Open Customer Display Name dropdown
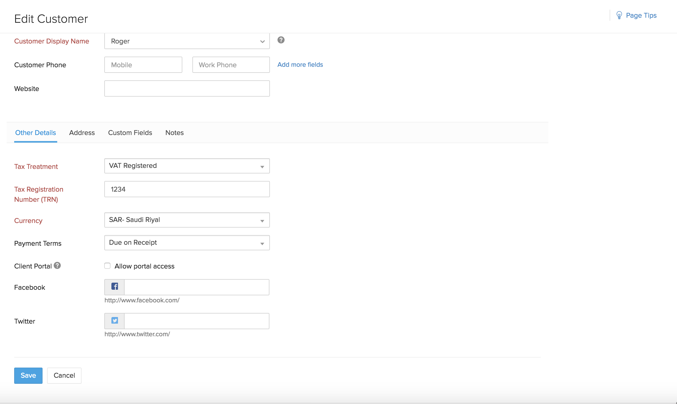 coord(187,41)
